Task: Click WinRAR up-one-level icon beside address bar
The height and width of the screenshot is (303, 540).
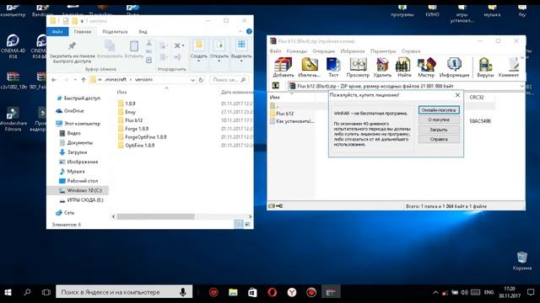Action: [x=276, y=86]
